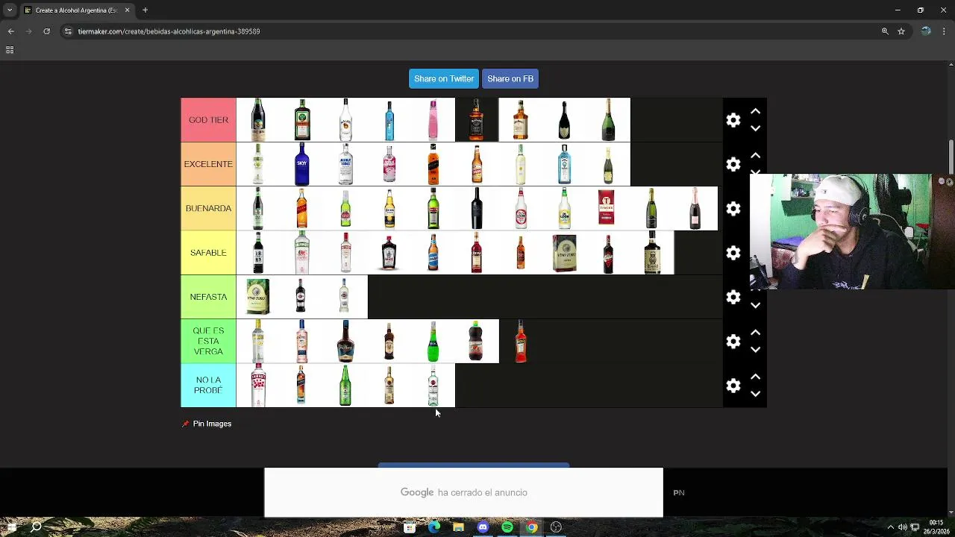This screenshot has height=537, width=955.
Task: Open settings gear for SAFABLE row
Action: point(733,253)
